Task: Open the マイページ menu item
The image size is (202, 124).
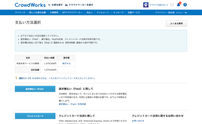Action: (20, 12)
